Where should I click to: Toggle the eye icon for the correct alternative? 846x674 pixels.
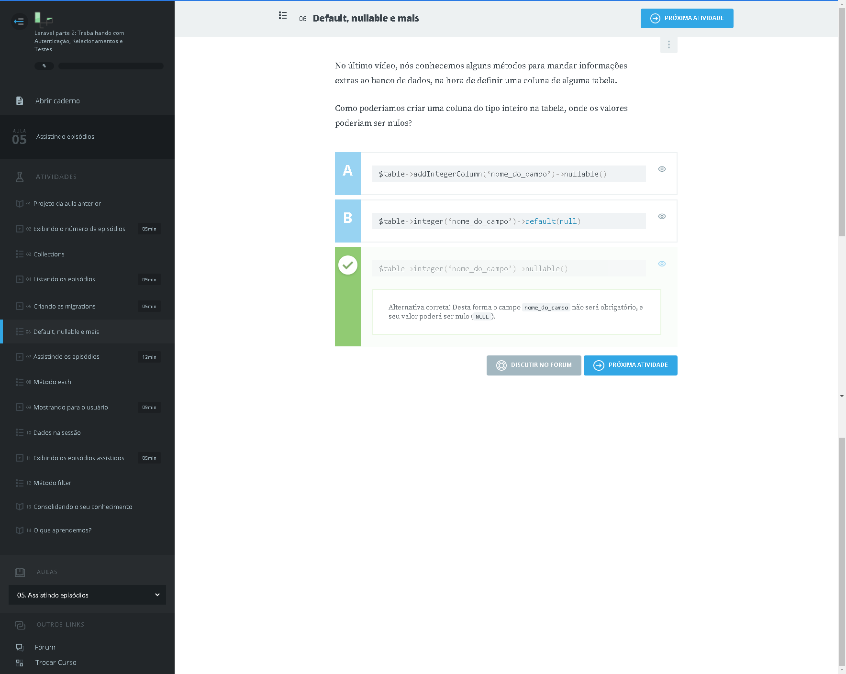pyautogui.click(x=662, y=264)
